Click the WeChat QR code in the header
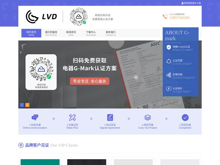This screenshot has height=165, width=220. click(79, 17)
